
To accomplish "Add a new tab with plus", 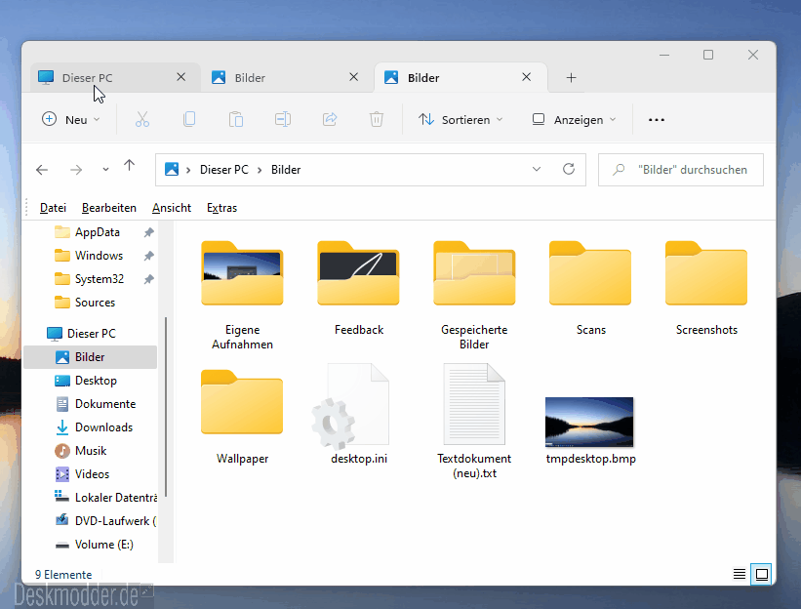I will pyautogui.click(x=571, y=78).
